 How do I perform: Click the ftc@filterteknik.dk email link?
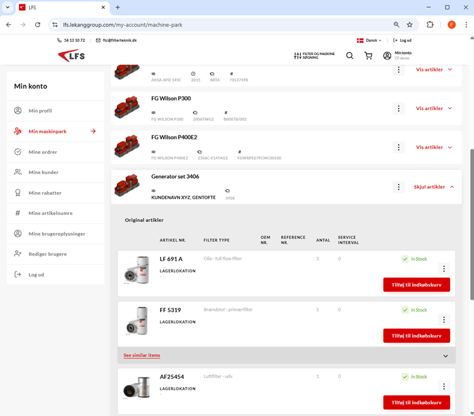coord(119,40)
